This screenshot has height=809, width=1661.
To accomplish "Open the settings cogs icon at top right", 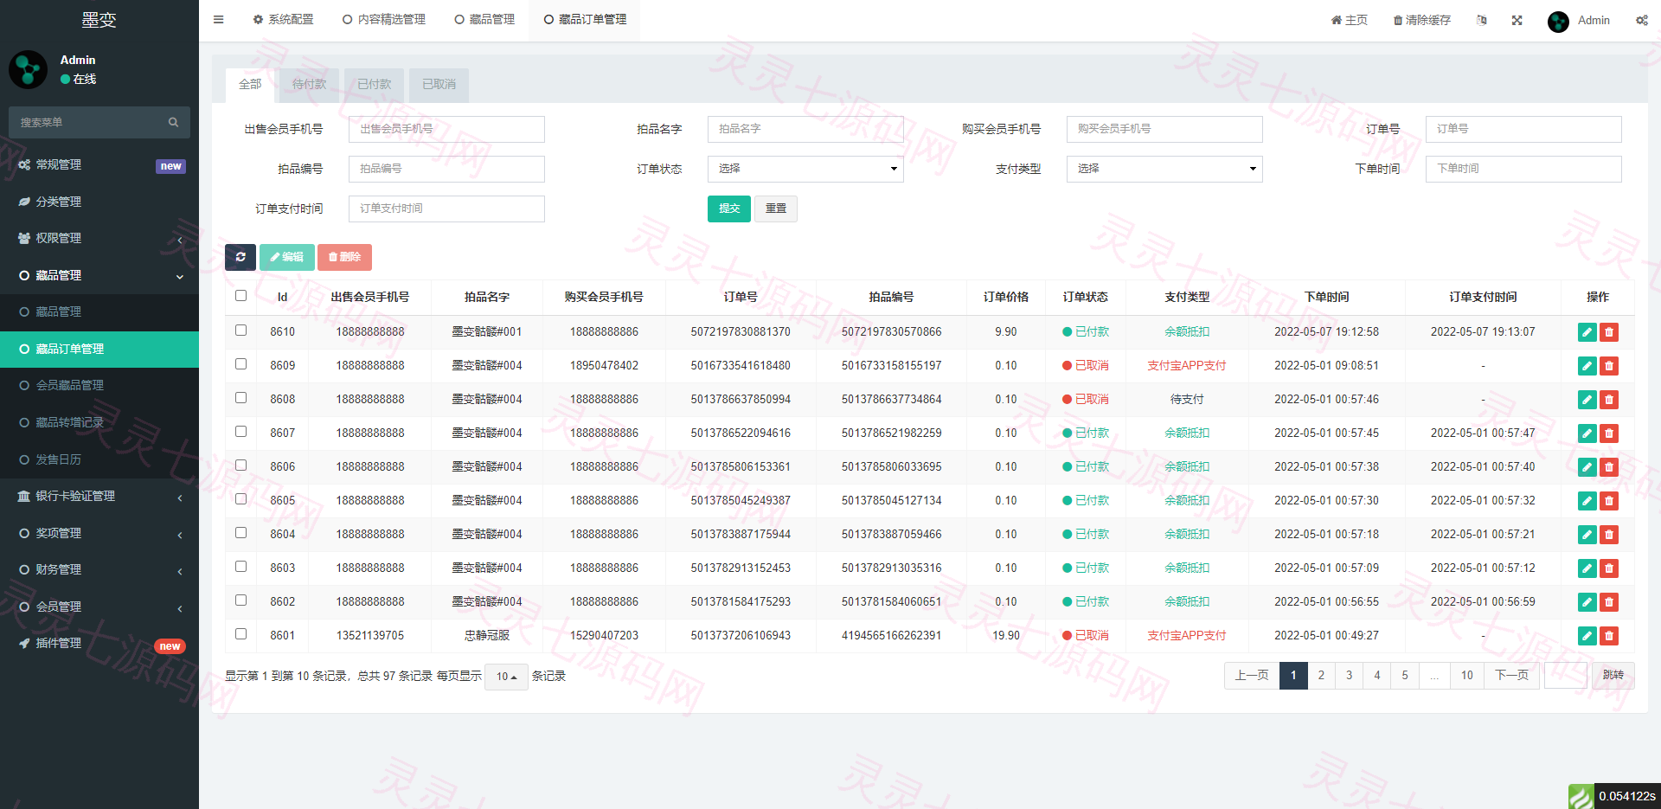I will [1641, 20].
